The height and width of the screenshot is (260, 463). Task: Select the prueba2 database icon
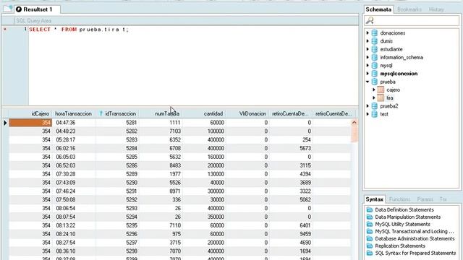pos(375,106)
